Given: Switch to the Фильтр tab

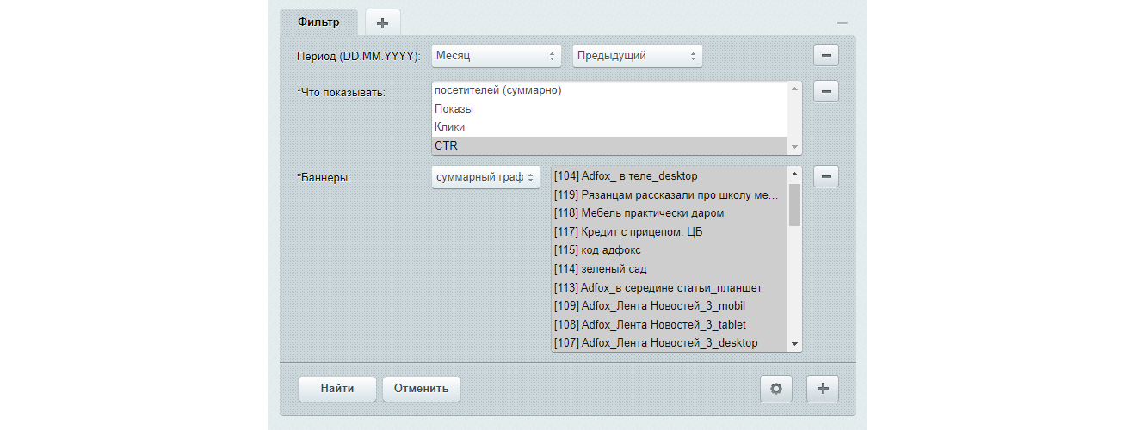Looking at the screenshot, I should [x=318, y=21].
